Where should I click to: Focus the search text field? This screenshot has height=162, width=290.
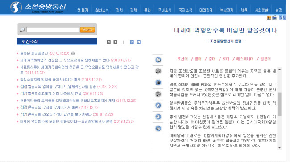click(x=53, y=30)
